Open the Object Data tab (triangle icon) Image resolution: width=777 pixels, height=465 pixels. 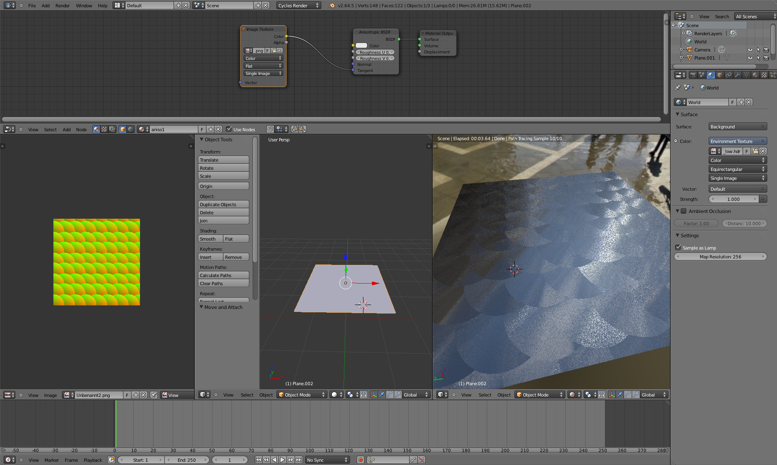(x=746, y=75)
